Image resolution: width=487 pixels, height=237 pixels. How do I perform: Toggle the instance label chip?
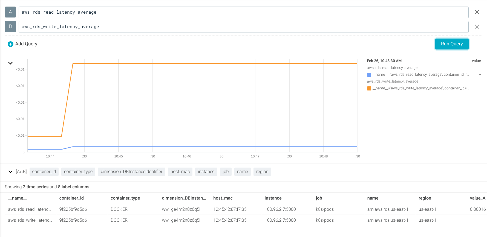[206, 172]
